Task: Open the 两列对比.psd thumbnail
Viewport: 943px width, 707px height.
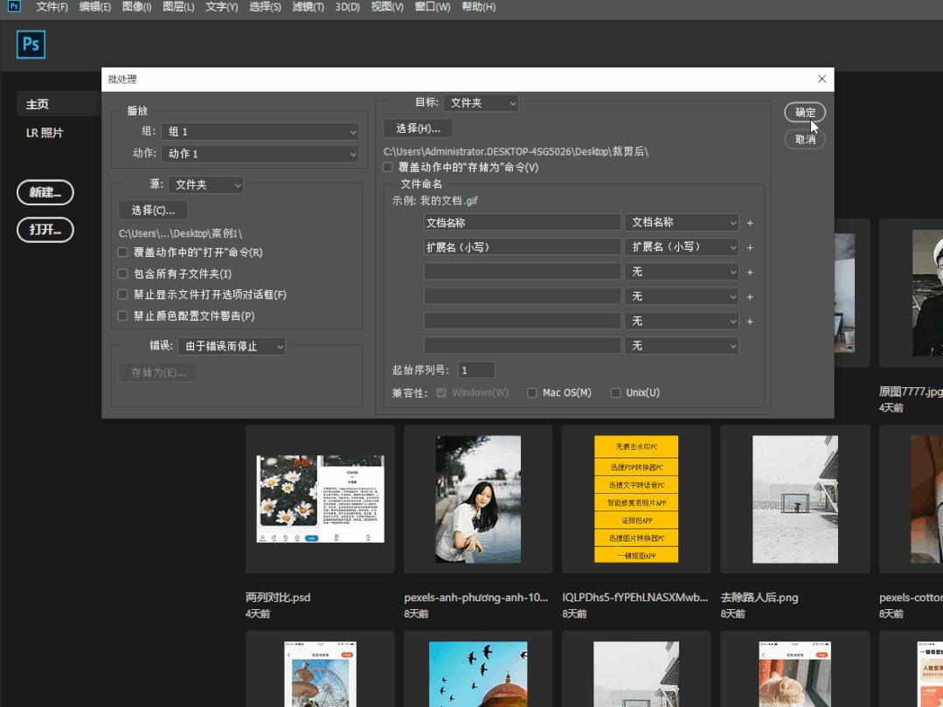Action: [320, 498]
